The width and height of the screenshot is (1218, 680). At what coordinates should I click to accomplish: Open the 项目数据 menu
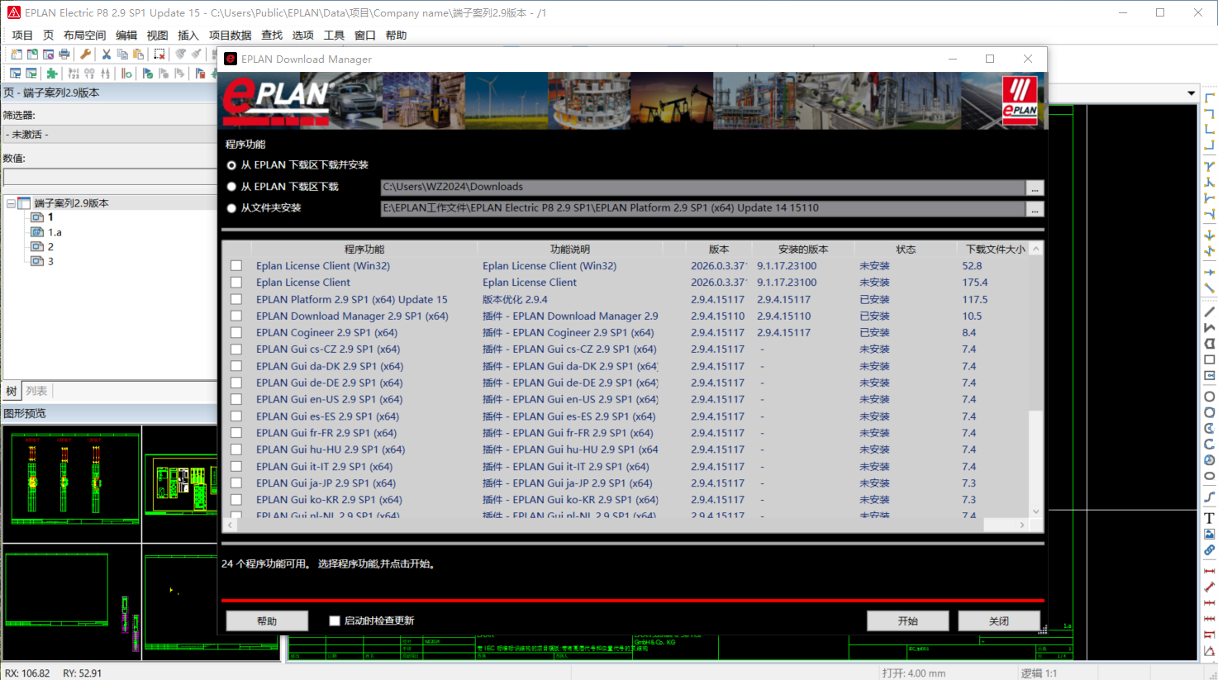[230, 36]
